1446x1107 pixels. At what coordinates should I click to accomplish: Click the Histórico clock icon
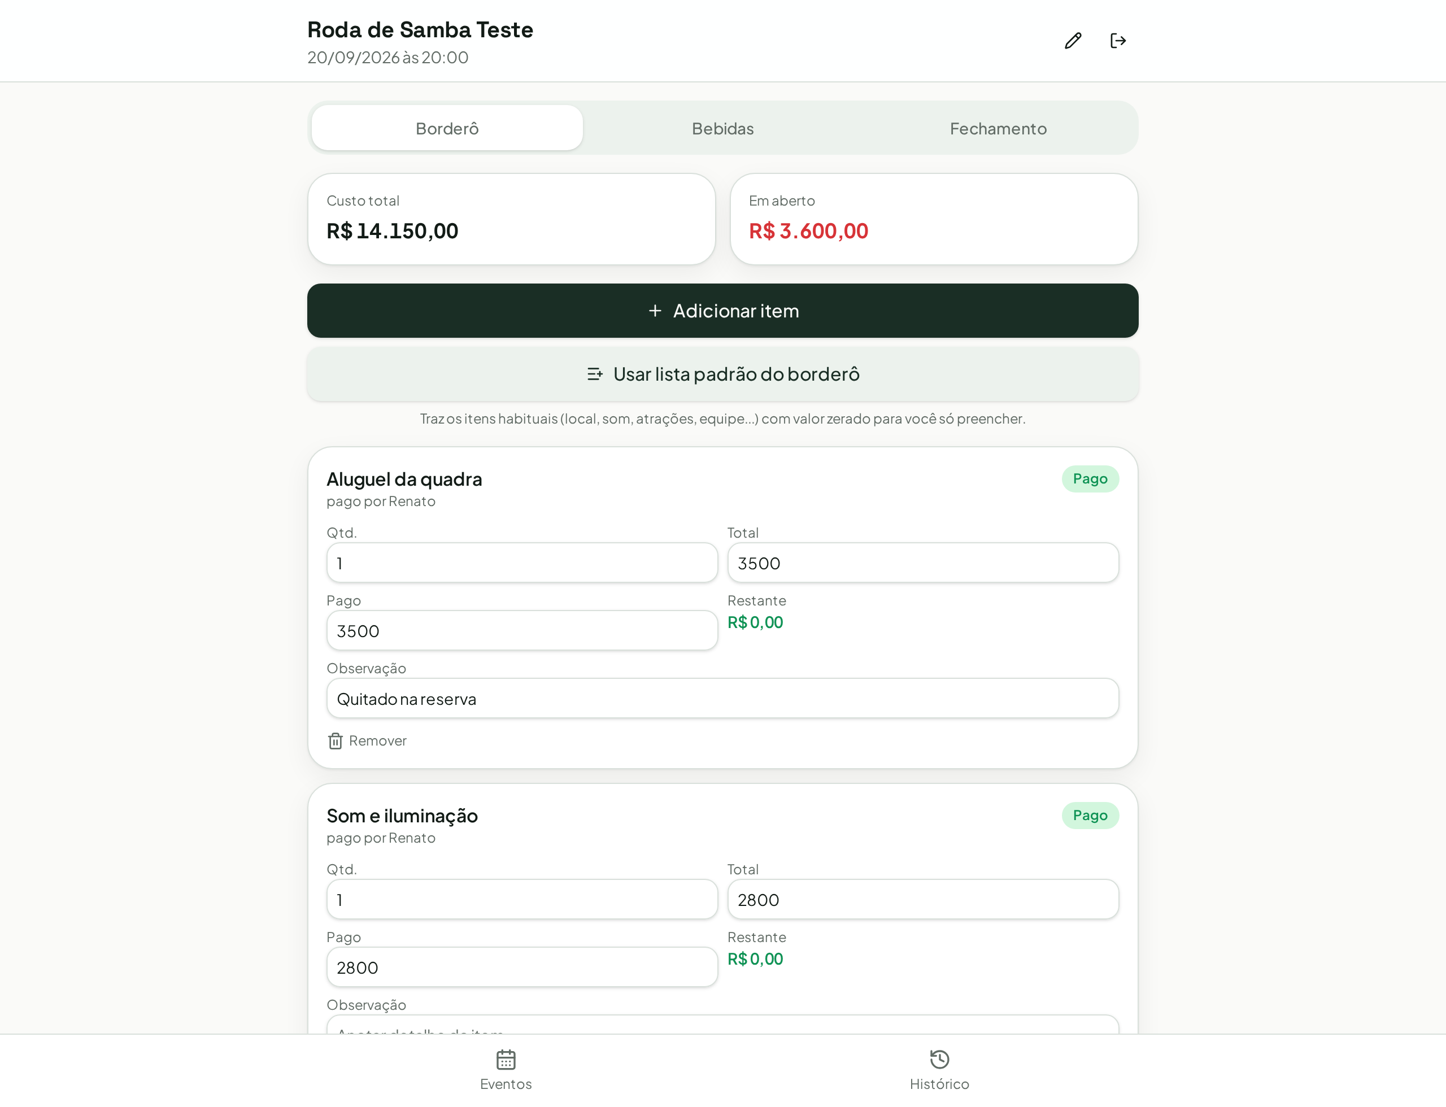tap(939, 1060)
